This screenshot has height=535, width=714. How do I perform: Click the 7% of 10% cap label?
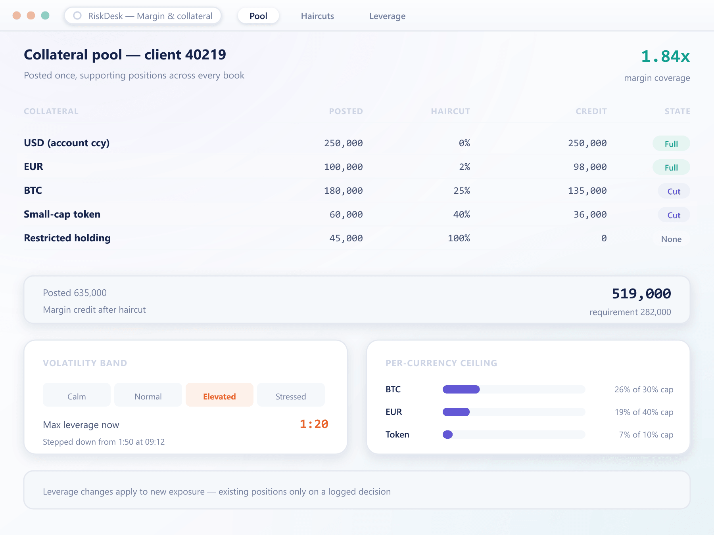(646, 435)
